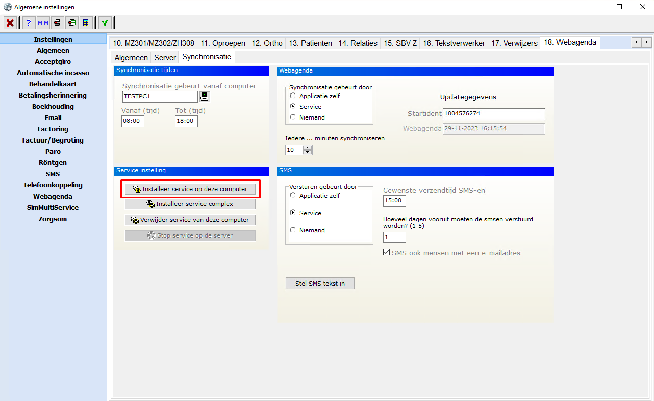This screenshot has height=401, width=654.
Task: Open the calculator toolbar icon
Action: pyautogui.click(x=86, y=22)
